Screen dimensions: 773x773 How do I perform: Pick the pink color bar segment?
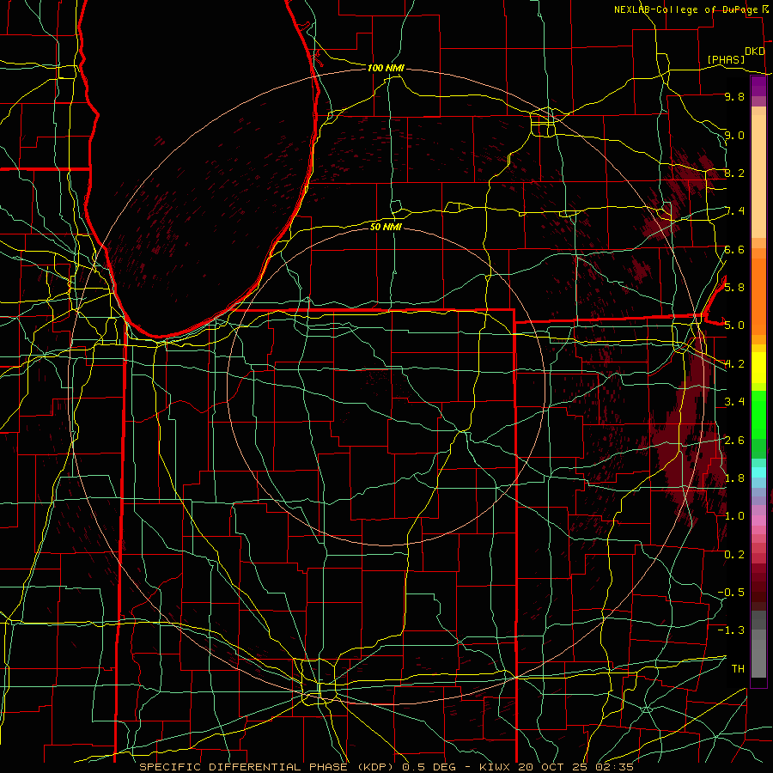758,520
